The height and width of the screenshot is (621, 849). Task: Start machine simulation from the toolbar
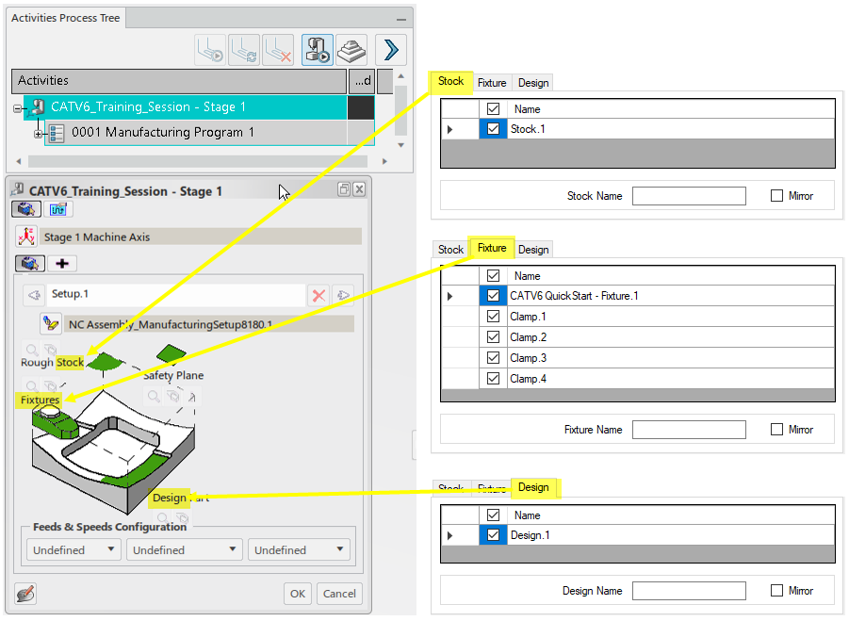tap(318, 50)
